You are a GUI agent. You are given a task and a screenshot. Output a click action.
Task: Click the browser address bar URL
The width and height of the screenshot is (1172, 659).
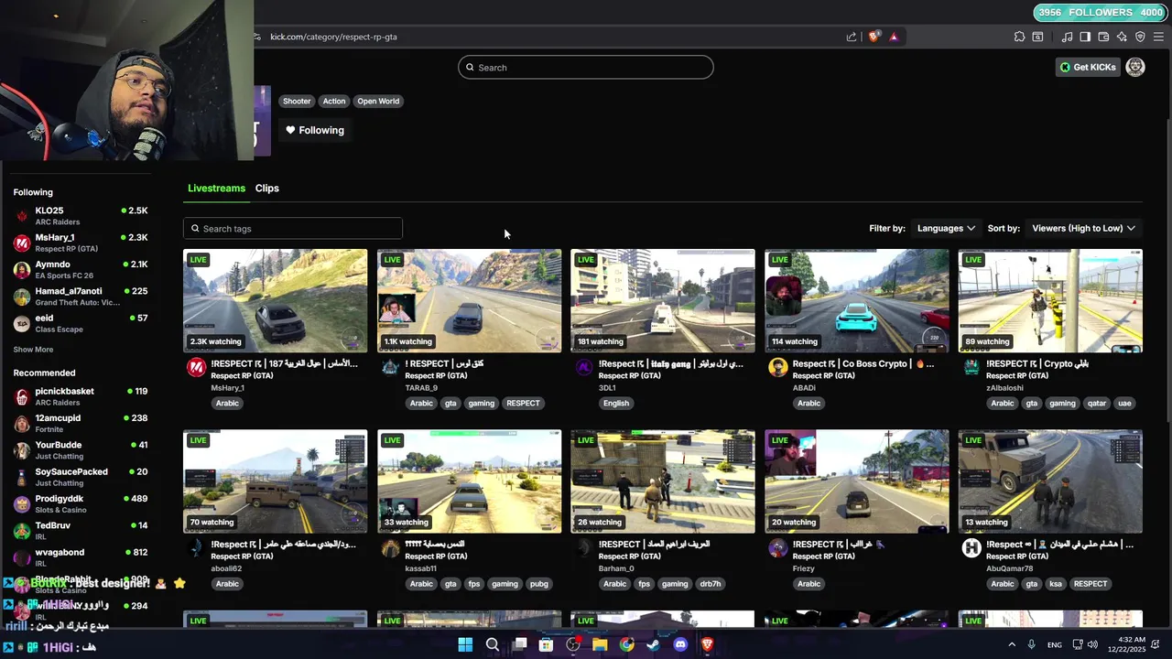pos(333,37)
